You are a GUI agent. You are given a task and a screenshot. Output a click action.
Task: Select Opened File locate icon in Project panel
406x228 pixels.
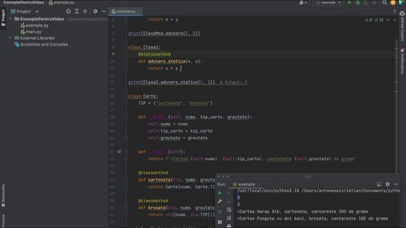(x=69, y=11)
